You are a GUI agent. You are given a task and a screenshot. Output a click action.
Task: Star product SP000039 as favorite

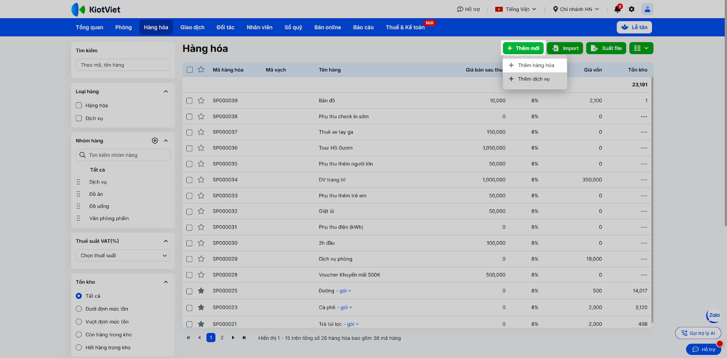(x=201, y=100)
